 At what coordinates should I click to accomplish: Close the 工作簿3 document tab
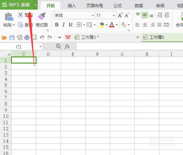click(138, 37)
